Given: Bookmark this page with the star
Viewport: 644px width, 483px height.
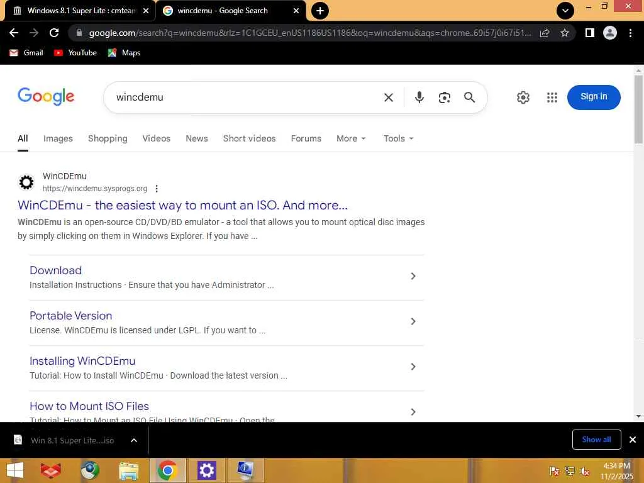Looking at the screenshot, I should coord(565,33).
